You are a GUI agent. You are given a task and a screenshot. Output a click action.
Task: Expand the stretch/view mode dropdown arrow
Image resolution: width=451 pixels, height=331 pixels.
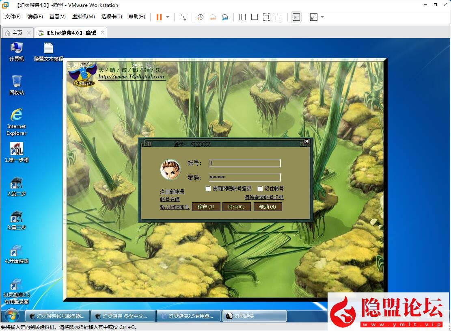pos(322,17)
